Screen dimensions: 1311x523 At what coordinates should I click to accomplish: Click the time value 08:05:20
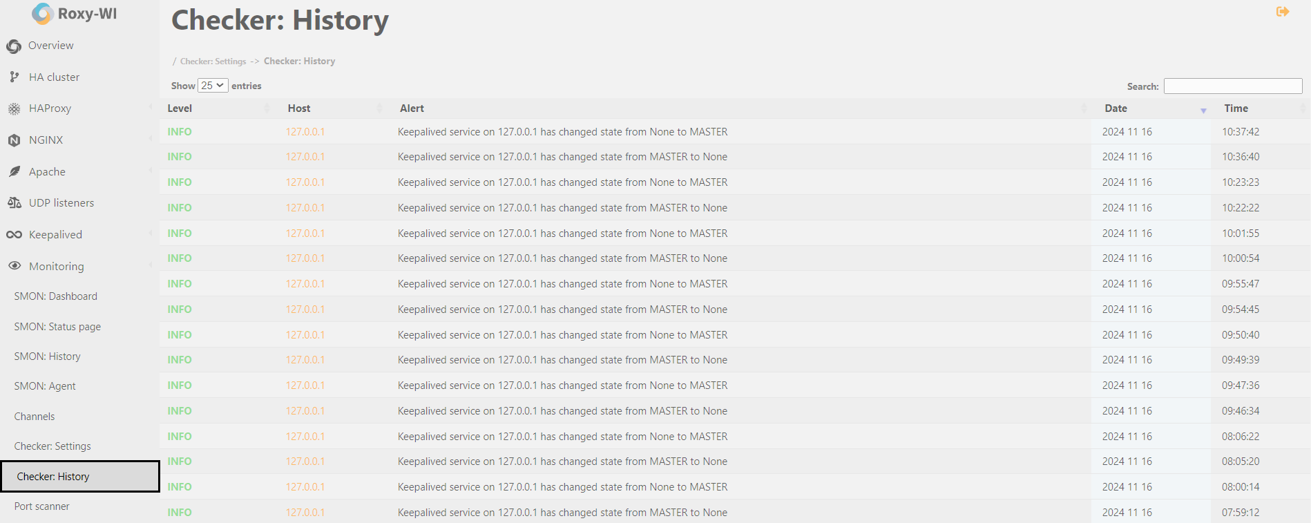coord(1241,462)
